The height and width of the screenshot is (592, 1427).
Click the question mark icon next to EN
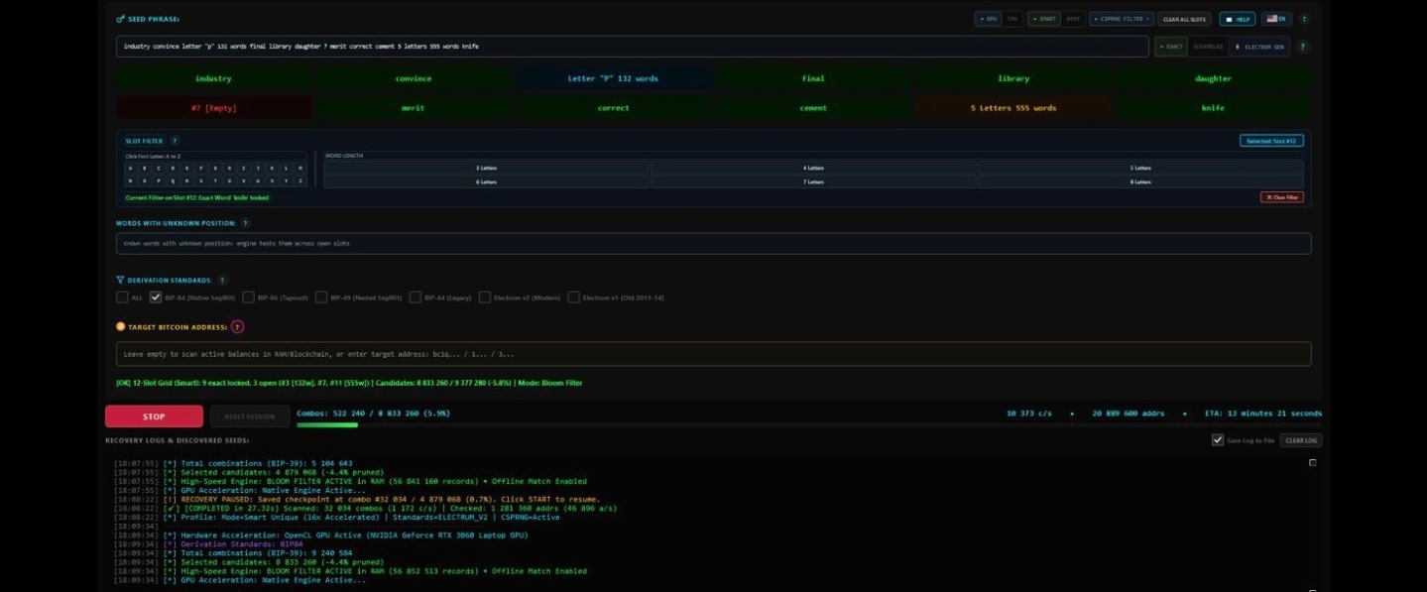1304,19
